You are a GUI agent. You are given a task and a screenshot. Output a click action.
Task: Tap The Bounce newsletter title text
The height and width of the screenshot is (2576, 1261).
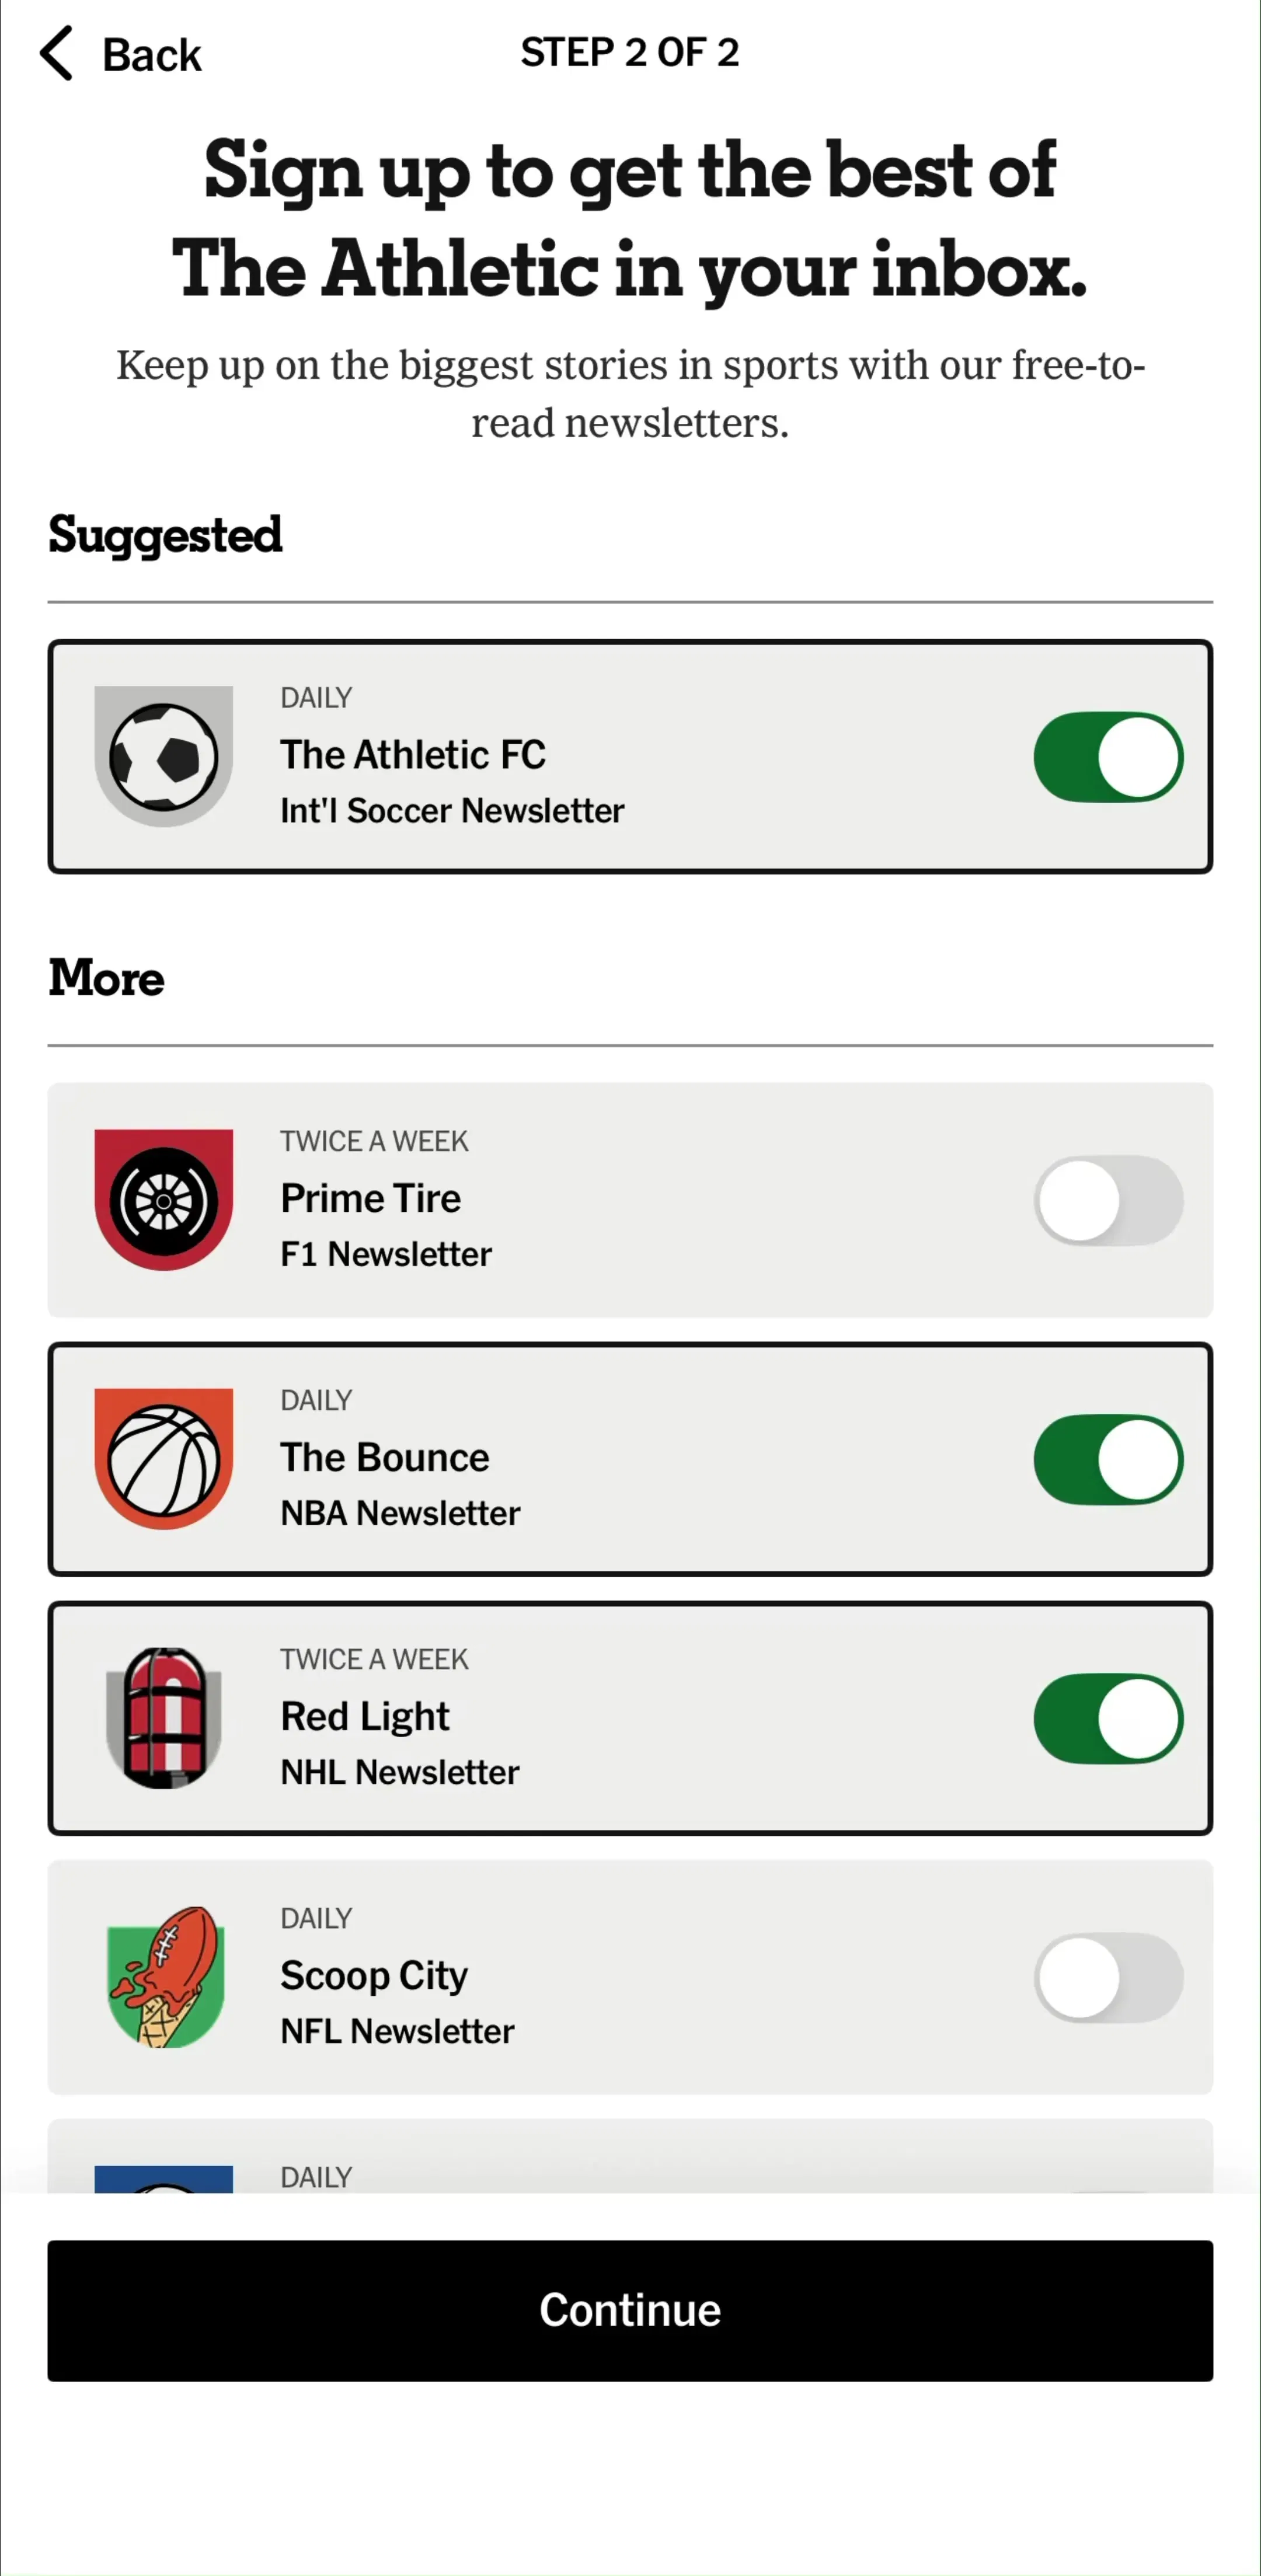pyautogui.click(x=385, y=1457)
